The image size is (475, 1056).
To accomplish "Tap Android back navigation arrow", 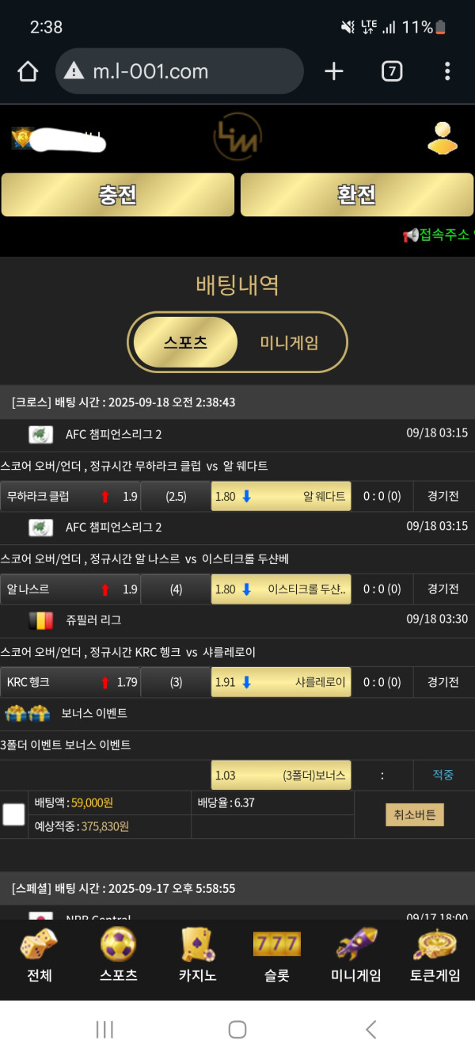I will coord(370,1029).
